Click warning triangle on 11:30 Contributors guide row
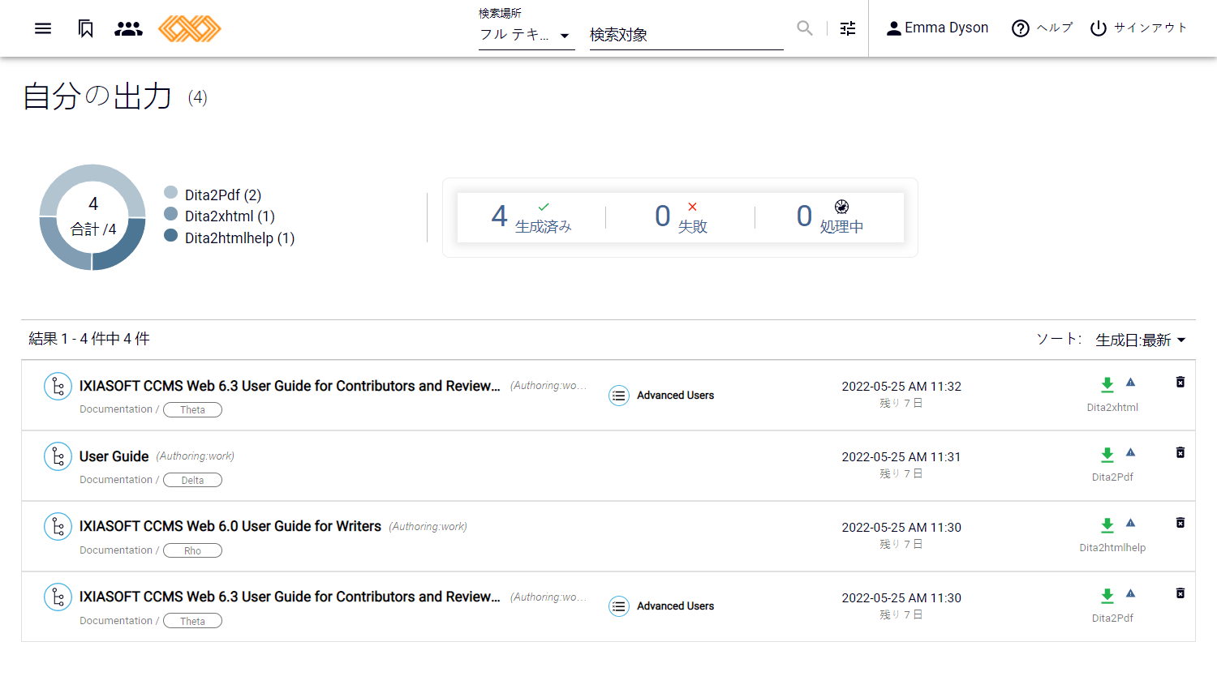The height and width of the screenshot is (689, 1217). click(x=1130, y=593)
